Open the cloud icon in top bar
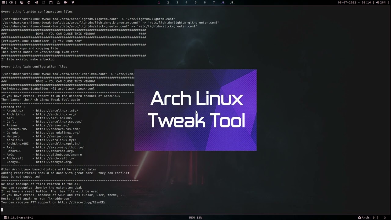The height and width of the screenshot is (220, 391). pyautogui.click(x=58, y=2)
